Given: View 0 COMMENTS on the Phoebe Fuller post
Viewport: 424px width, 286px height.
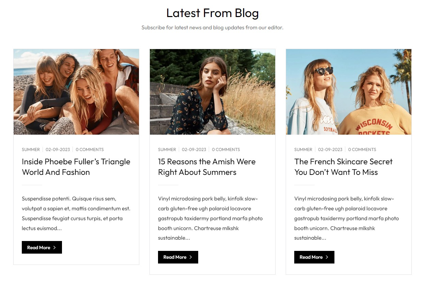Looking at the screenshot, I should (x=90, y=149).
